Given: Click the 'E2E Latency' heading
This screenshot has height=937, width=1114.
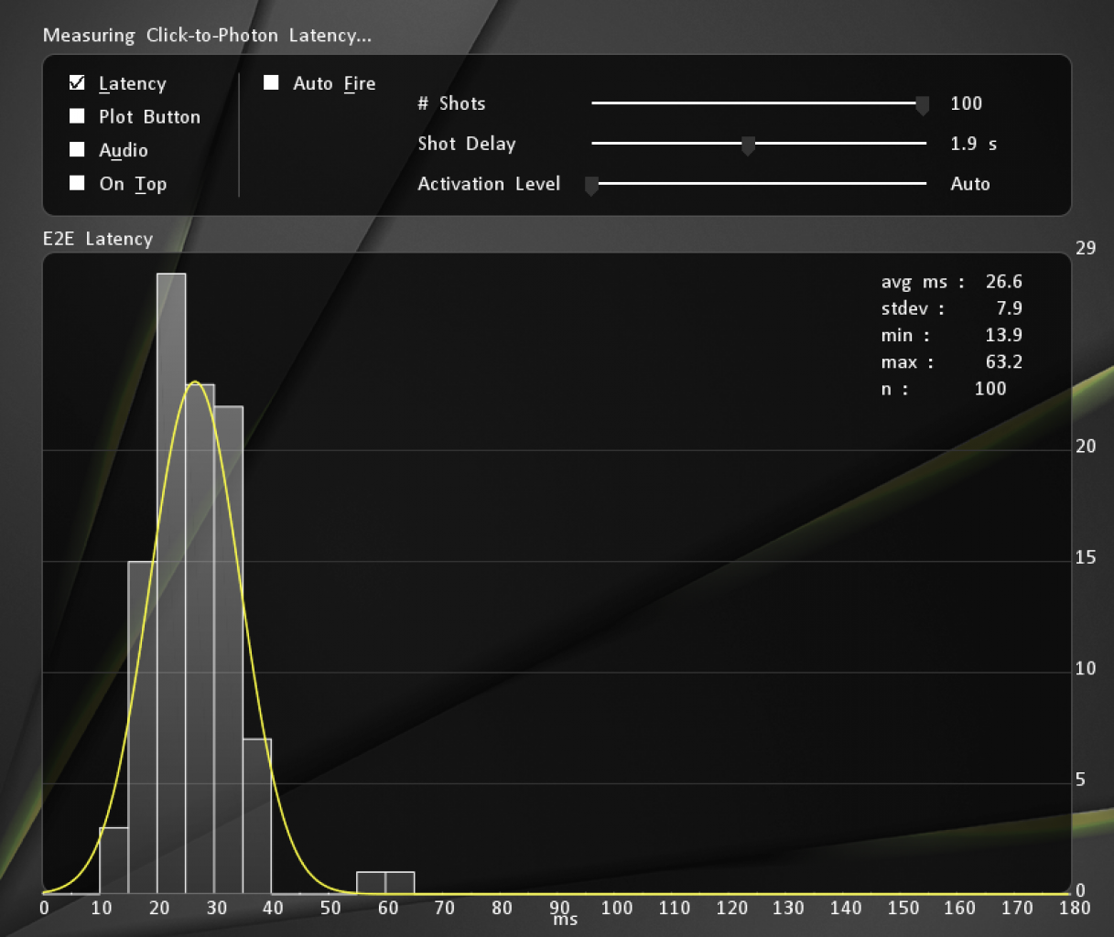Looking at the screenshot, I should coord(98,239).
